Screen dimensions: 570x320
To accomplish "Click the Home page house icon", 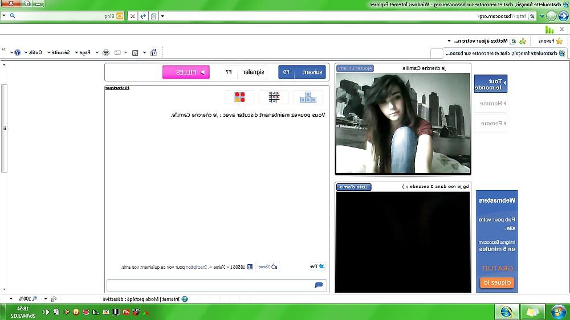I will [x=154, y=52].
